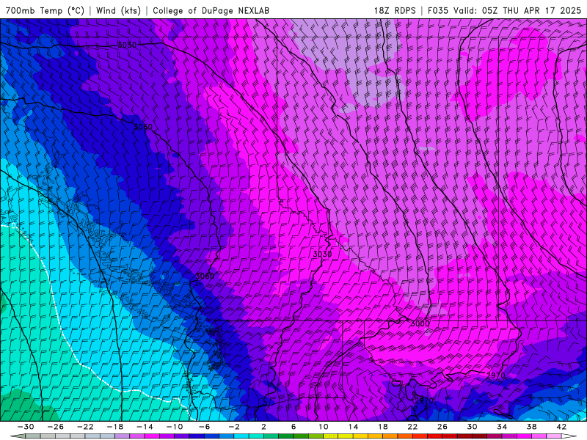
Task: Select the 38 legend label
Action: pyautogui.click(x=531, y=427)
